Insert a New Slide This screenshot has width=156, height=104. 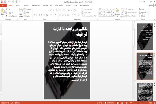pyautogui.click(x=21, y=13)
